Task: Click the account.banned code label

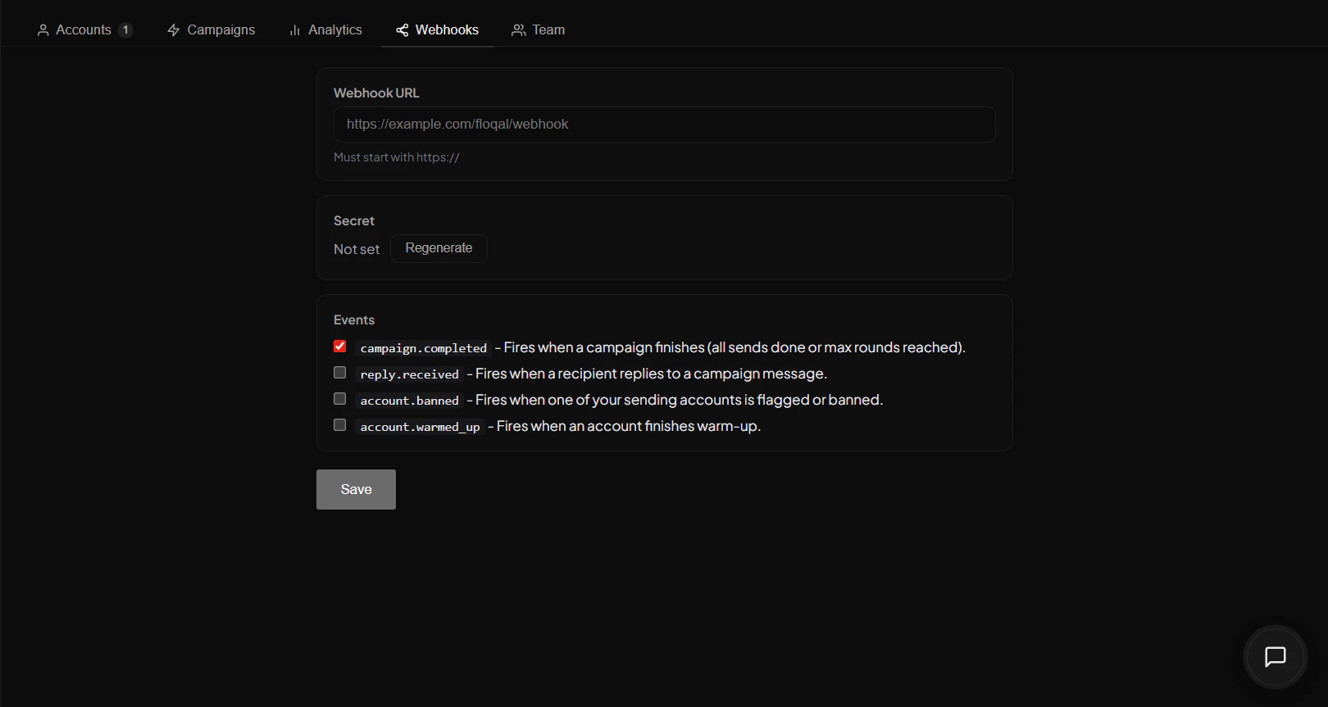Action: [409, 401]
